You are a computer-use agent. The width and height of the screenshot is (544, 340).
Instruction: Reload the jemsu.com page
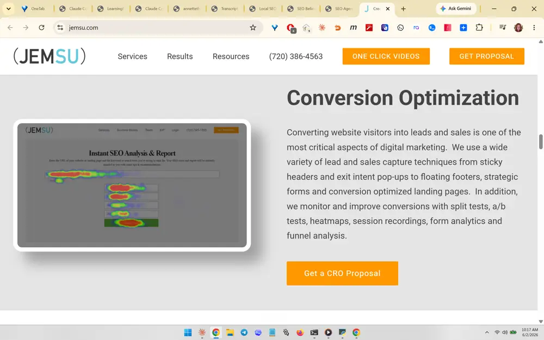click(42, 28)
